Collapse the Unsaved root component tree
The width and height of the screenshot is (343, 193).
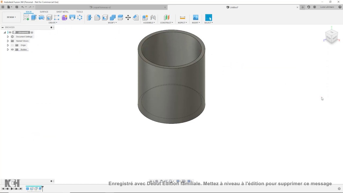(x=5, y=32)
